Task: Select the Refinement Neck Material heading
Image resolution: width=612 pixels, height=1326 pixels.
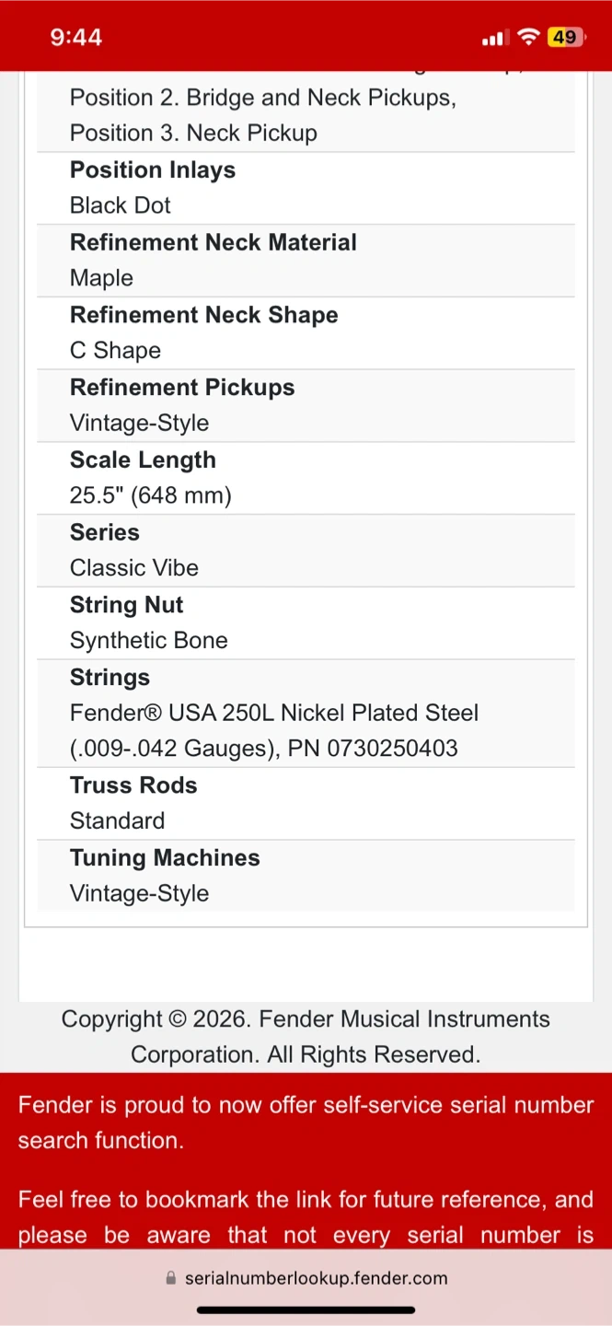Action: 214,242
